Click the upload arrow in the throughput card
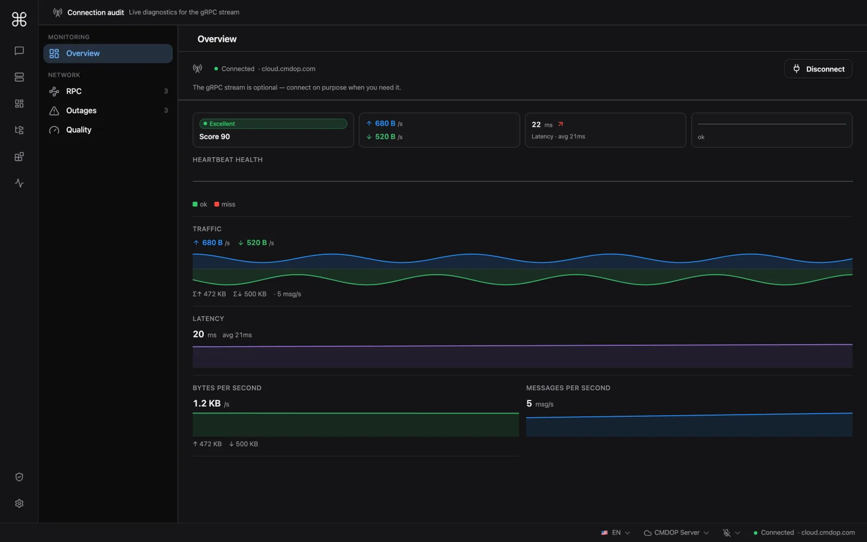867x542 pixels. [369, 124]
